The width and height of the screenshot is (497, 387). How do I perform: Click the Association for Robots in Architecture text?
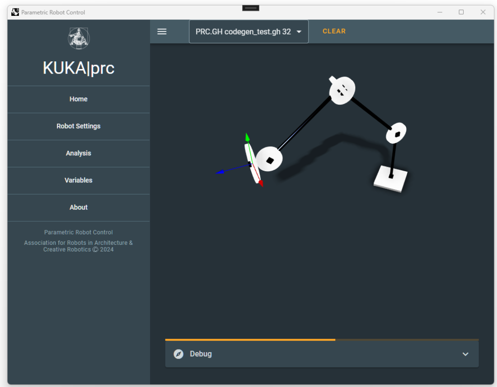pyautogui.click(x=78, y=246)
